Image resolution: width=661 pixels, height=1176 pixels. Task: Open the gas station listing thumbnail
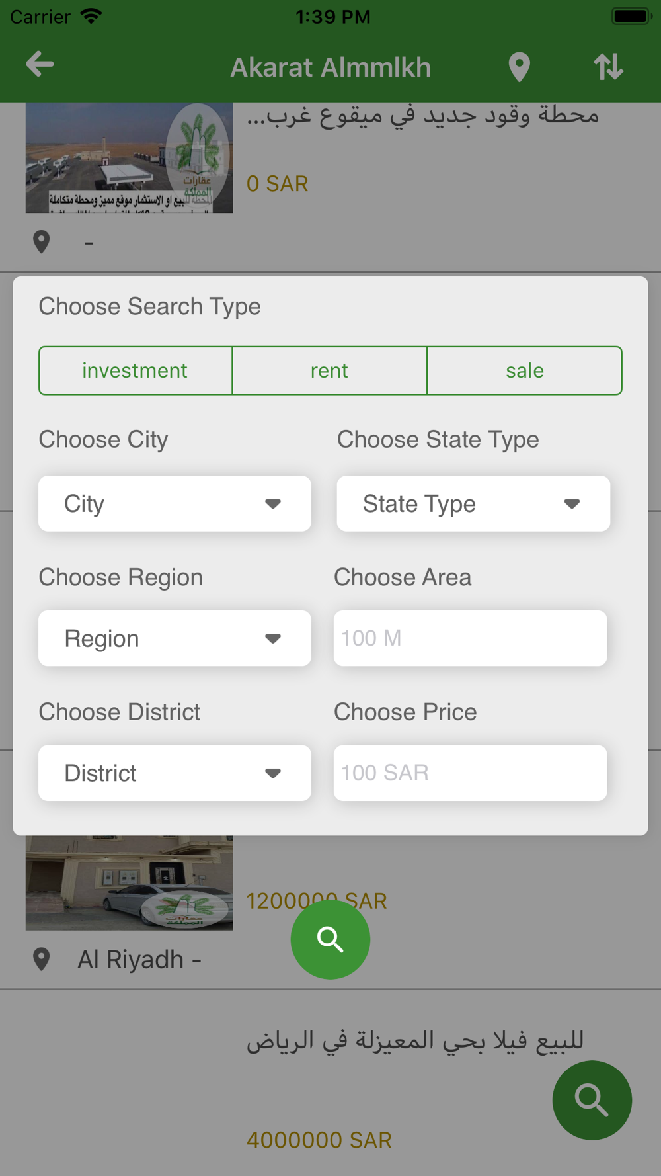[130, 157]
